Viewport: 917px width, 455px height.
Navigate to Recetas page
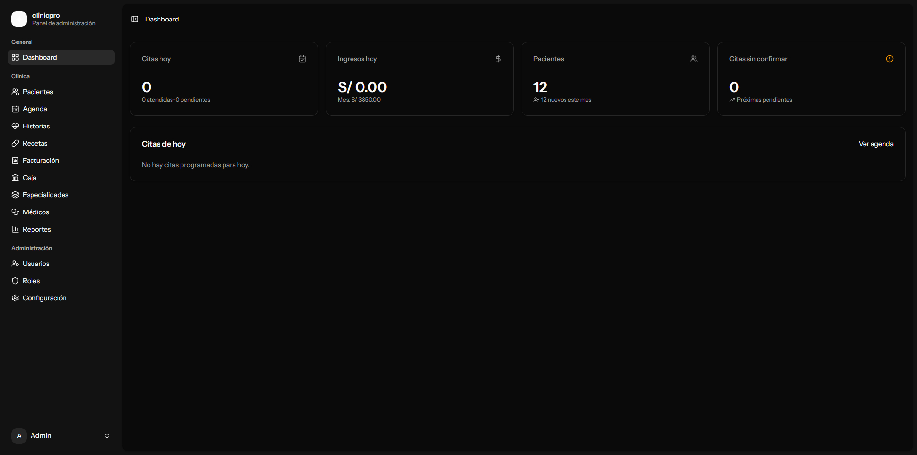click(61, 143)
